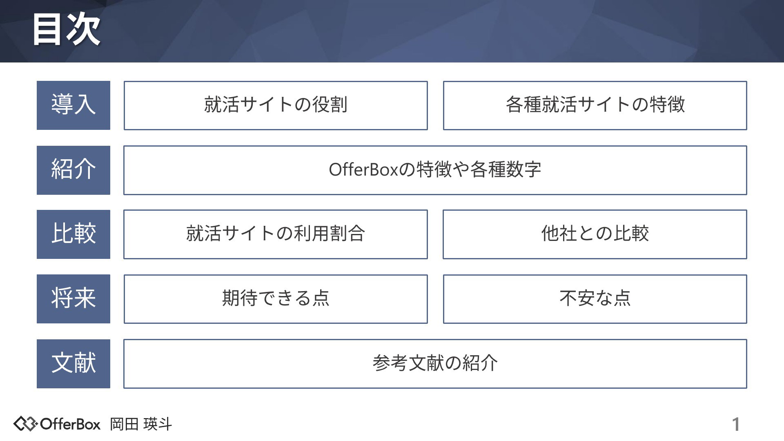
Task: Click the OfferBox logo icon
Action: (x=26, y=424)
